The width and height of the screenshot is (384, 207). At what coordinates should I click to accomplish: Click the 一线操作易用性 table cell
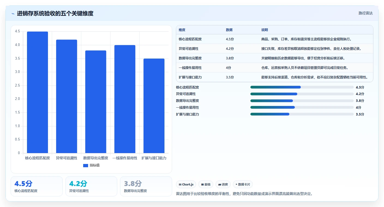190,68
